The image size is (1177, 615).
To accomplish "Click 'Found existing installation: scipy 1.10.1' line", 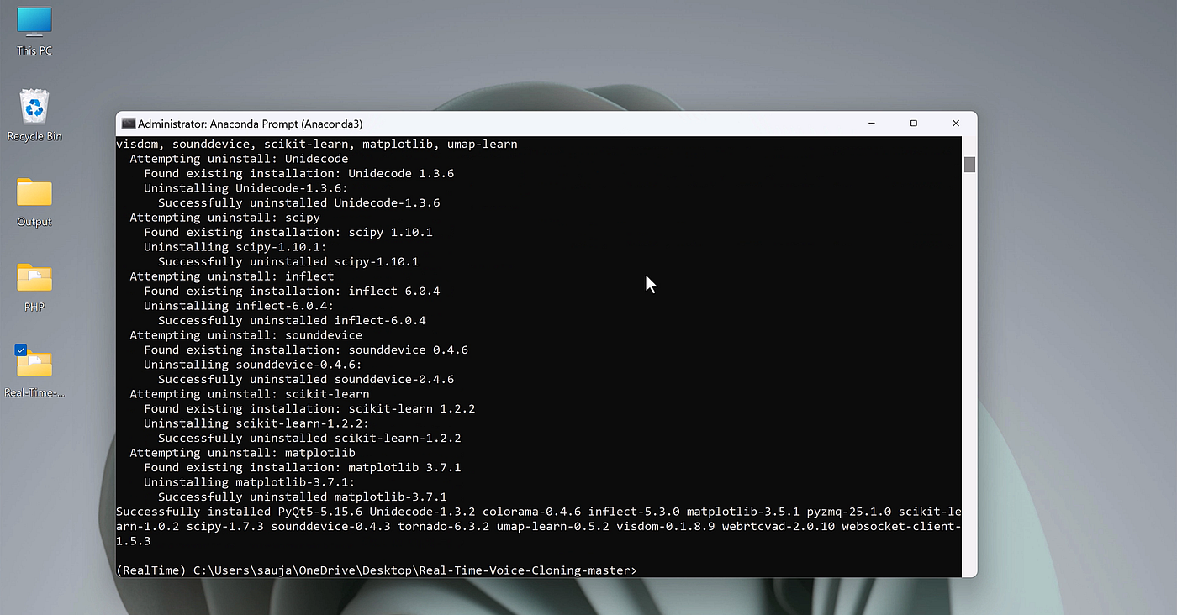I will point(288,232).
